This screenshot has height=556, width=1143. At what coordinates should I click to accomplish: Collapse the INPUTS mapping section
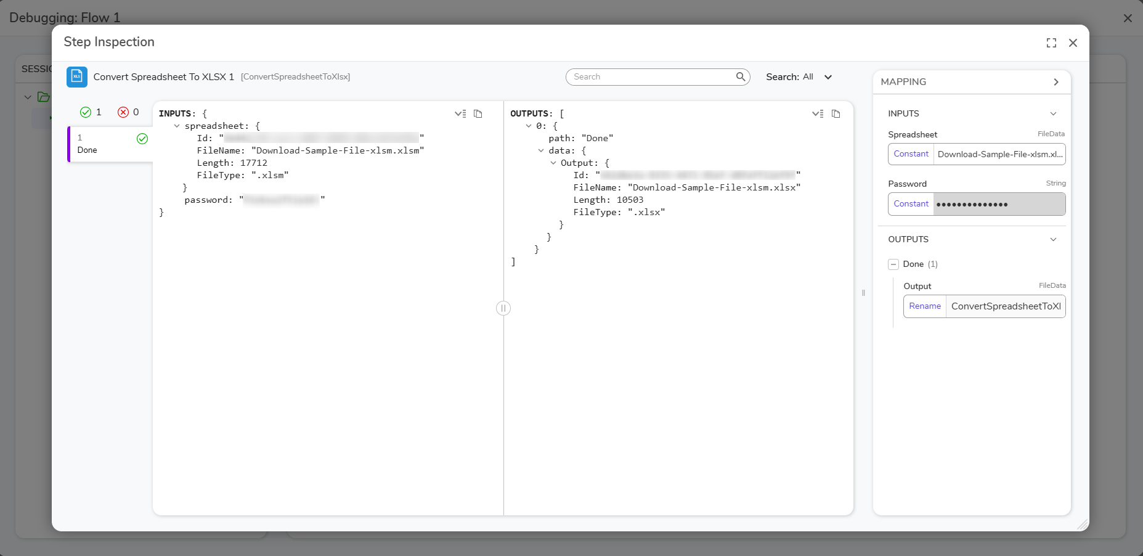pyautogui.click(x=1053, y=113)
